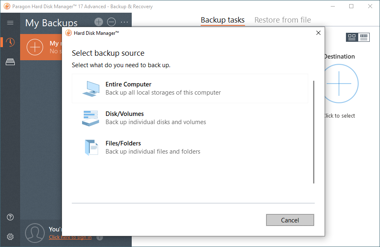Viewport: 380px width, 247px height.
Task: Click the Entire Computer monitor icon
Action: [91, 89]
